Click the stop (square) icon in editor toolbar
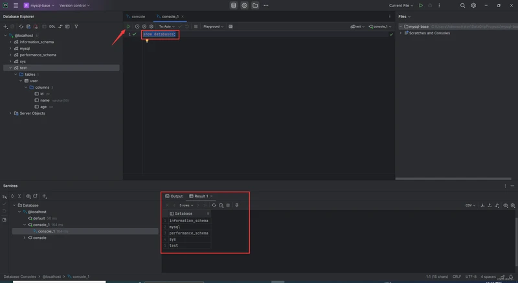This screenshot has width=518, height=283. click(196, 27)
